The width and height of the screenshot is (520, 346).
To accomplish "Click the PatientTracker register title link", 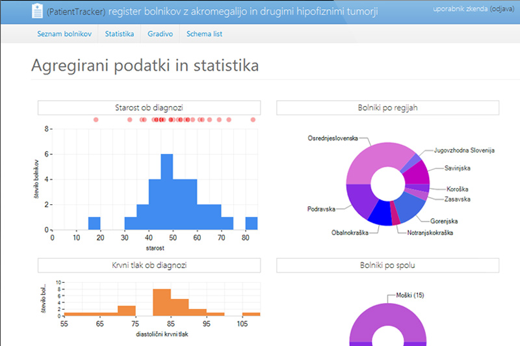I will 213,12.
